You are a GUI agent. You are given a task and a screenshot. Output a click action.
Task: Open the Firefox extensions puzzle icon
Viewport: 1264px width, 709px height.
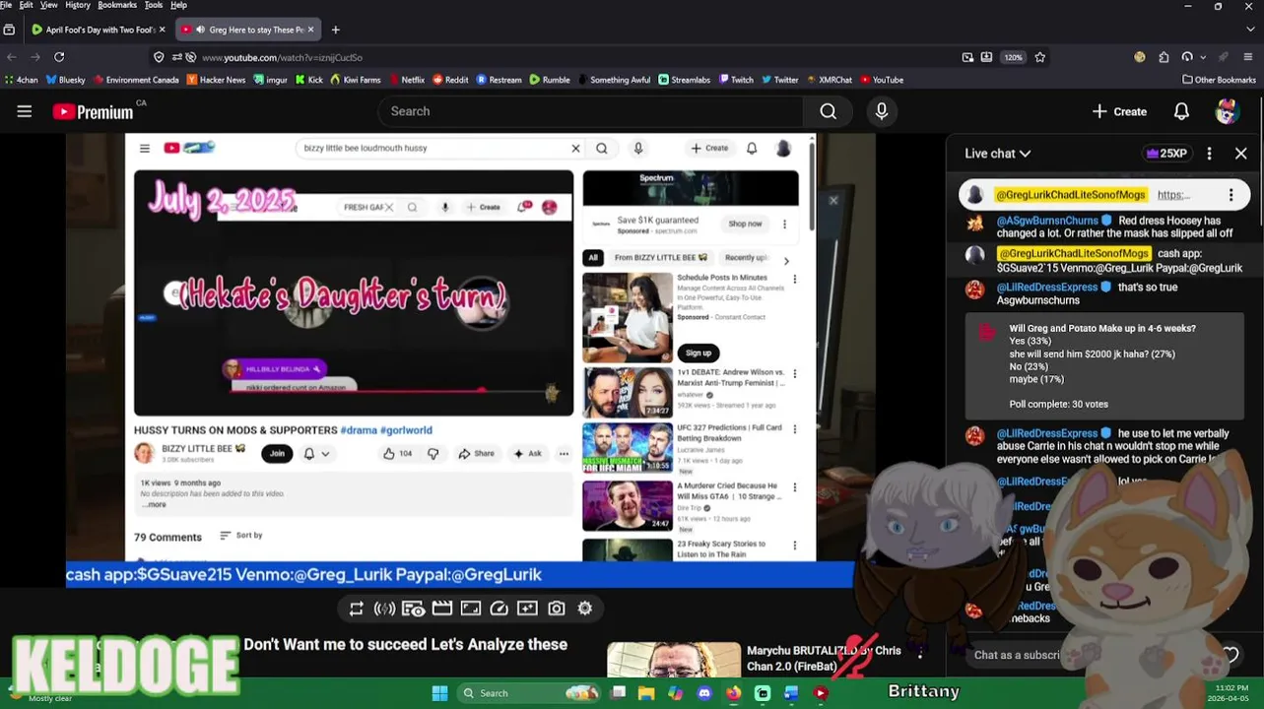(1164, 57)
